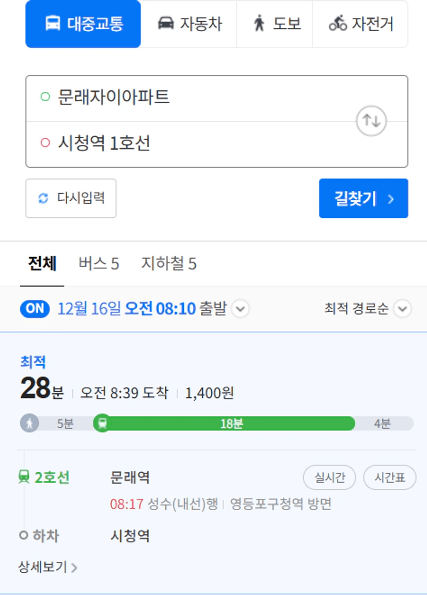The width and height of the screenshot is (427, 595).
Task: Switch to 자동차 car mode
Action: pos(189,24)
